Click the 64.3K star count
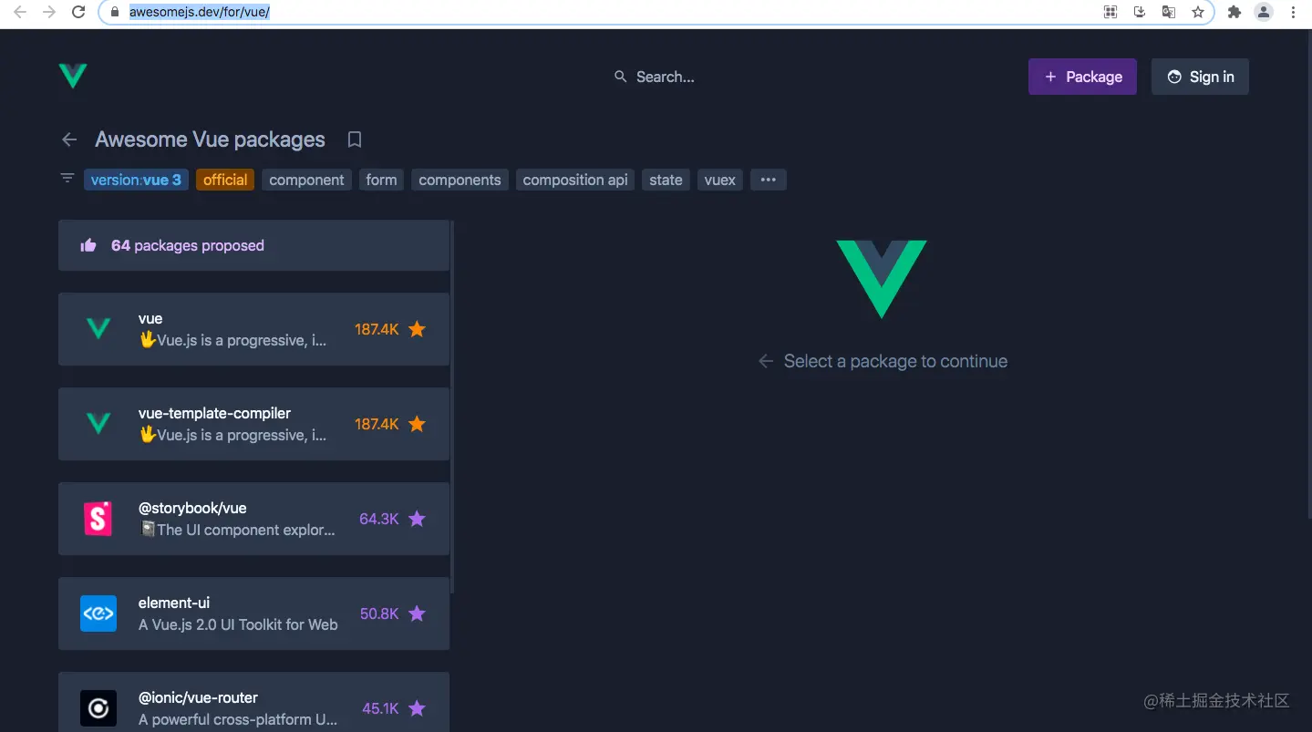The width and height of the screenshot is (1312, 732). 379,519
